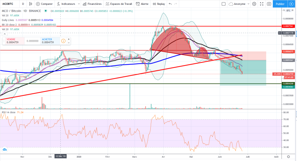
Task: Click the red 0.0007561 price label
Action: (288, 26)
